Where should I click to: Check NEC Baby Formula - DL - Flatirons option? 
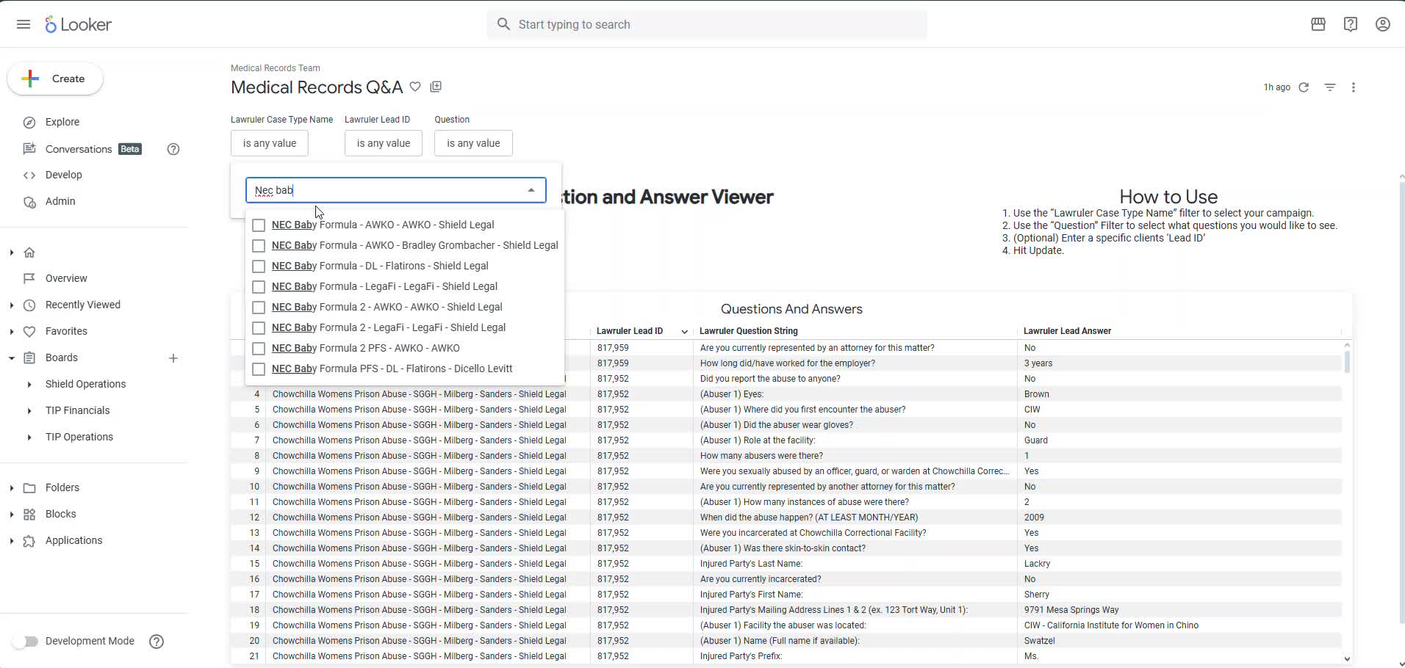(x=259, y=266)
